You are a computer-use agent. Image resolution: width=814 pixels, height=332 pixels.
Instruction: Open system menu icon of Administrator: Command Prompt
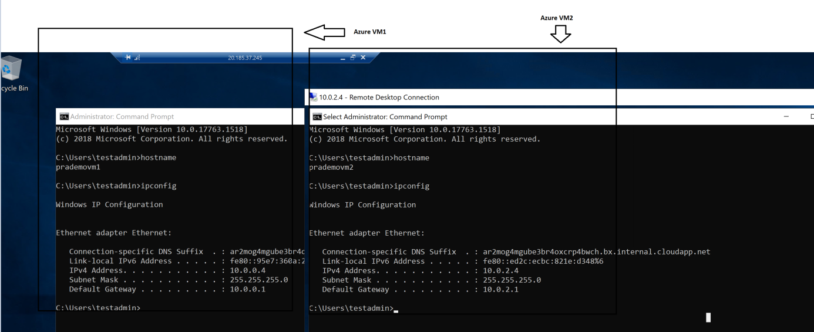(x=64, y=116)
